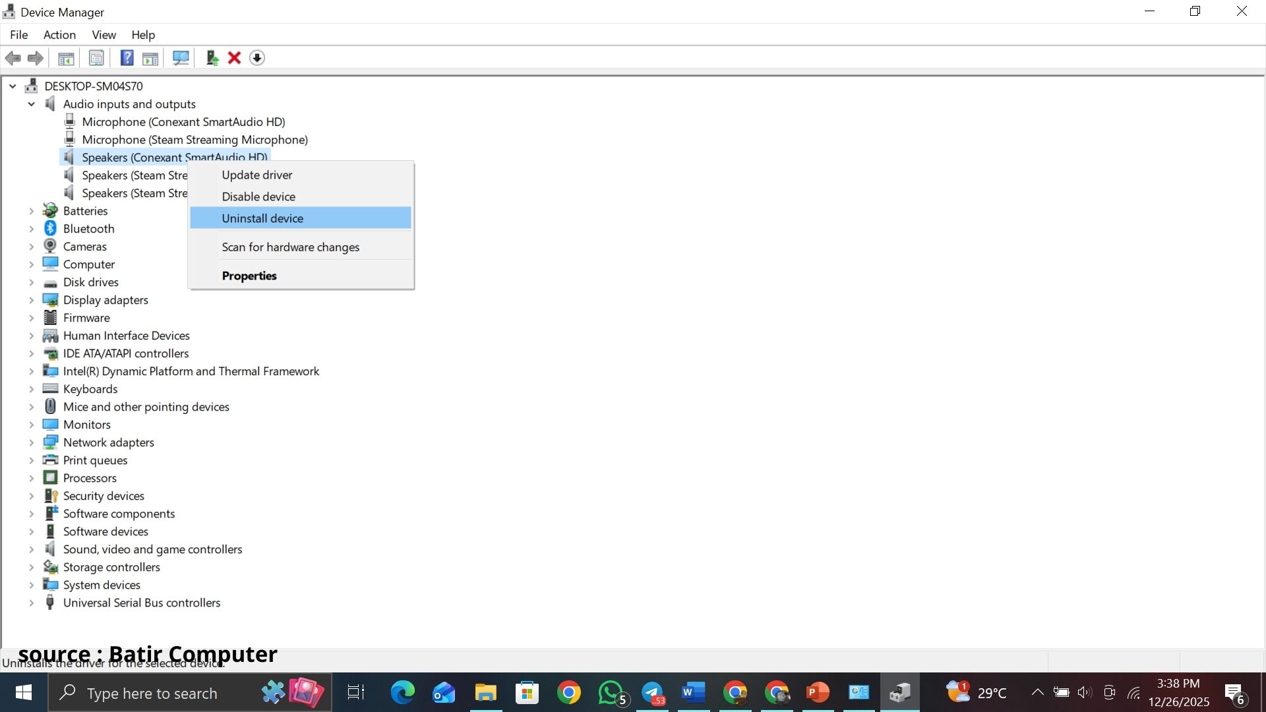Expand the Mice and other pointing devices category
This screenshot has height=712, width=1266.
coord(31,406)
